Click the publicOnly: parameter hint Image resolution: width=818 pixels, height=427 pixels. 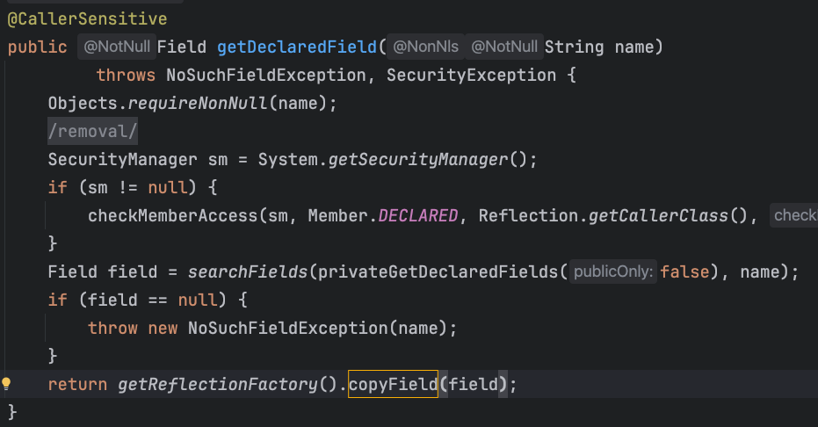(613, 271)
